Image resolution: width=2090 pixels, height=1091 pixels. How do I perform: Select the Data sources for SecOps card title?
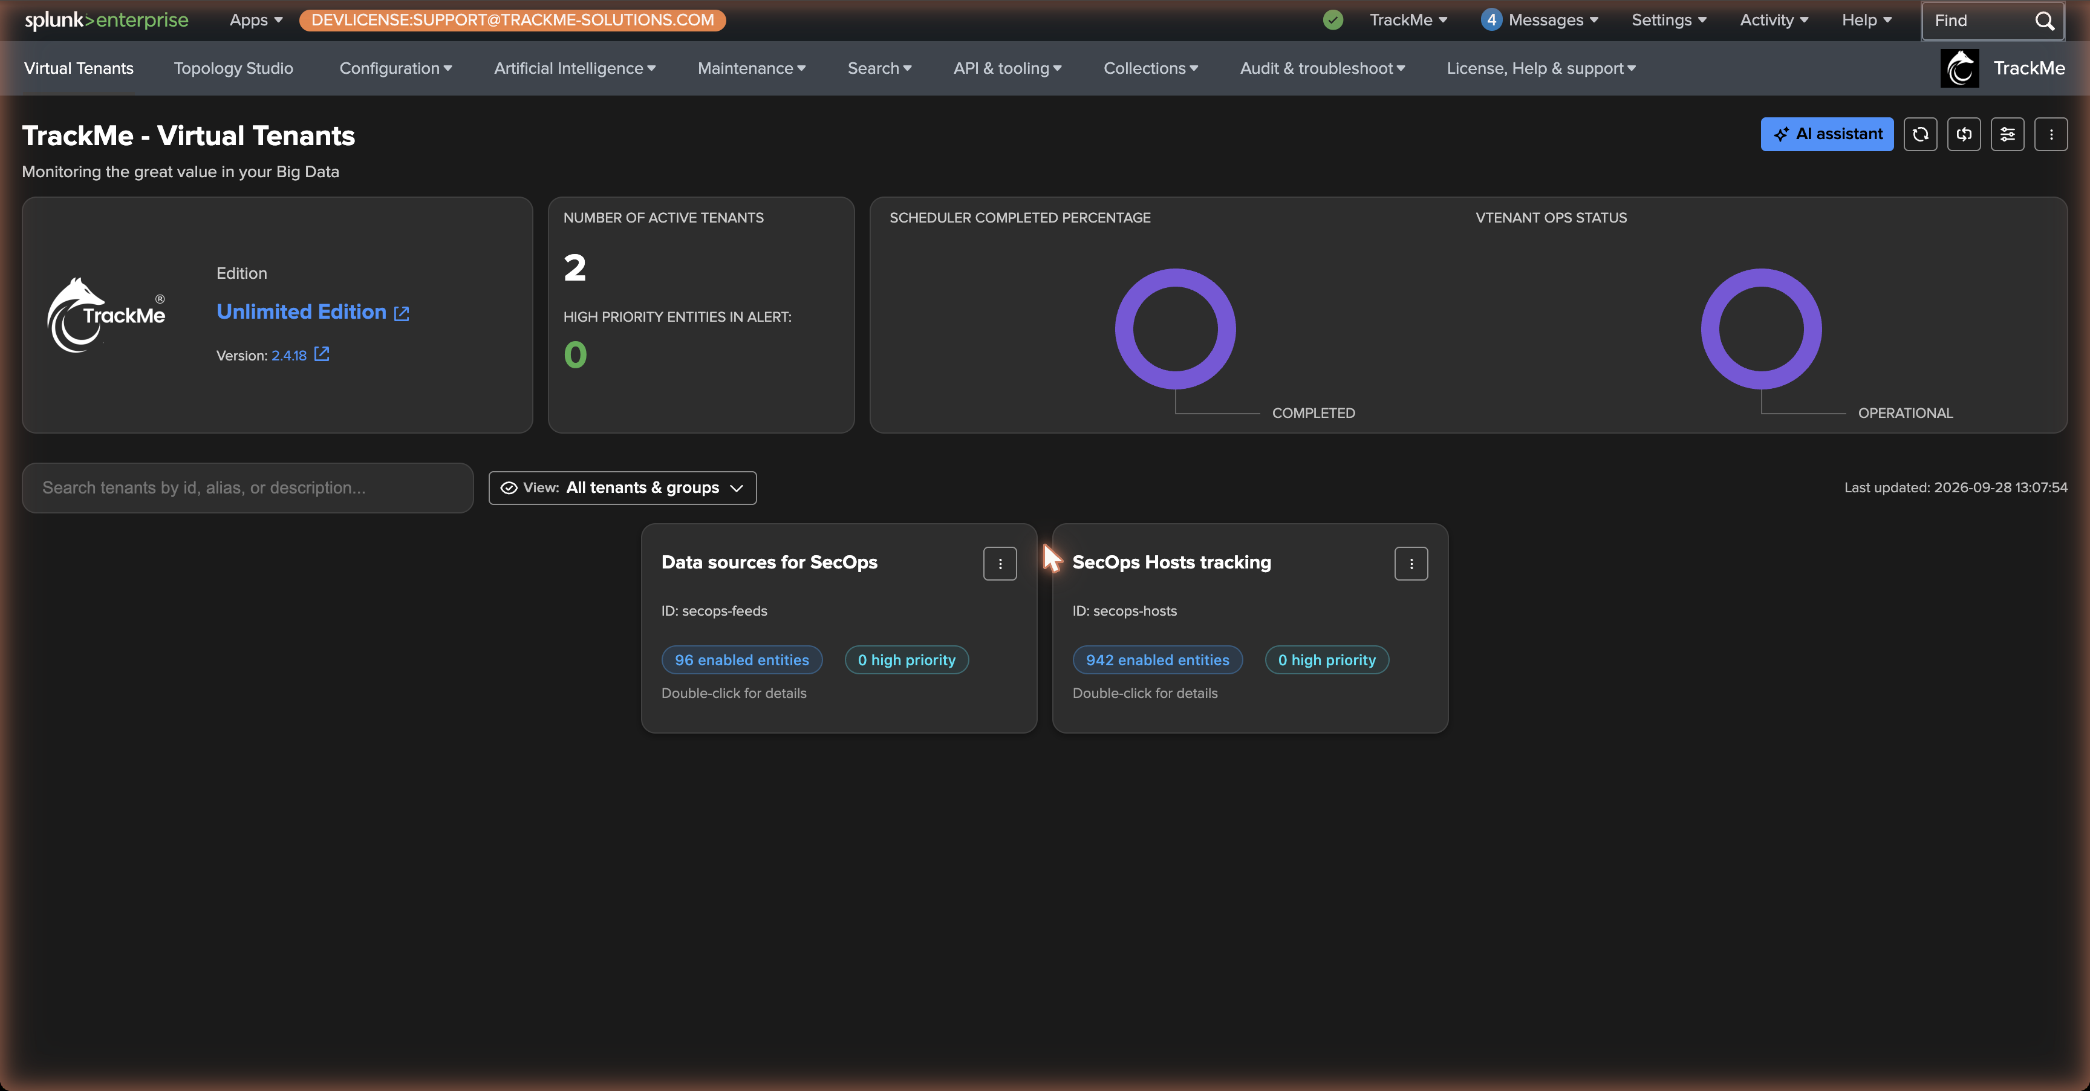(769, 562)
